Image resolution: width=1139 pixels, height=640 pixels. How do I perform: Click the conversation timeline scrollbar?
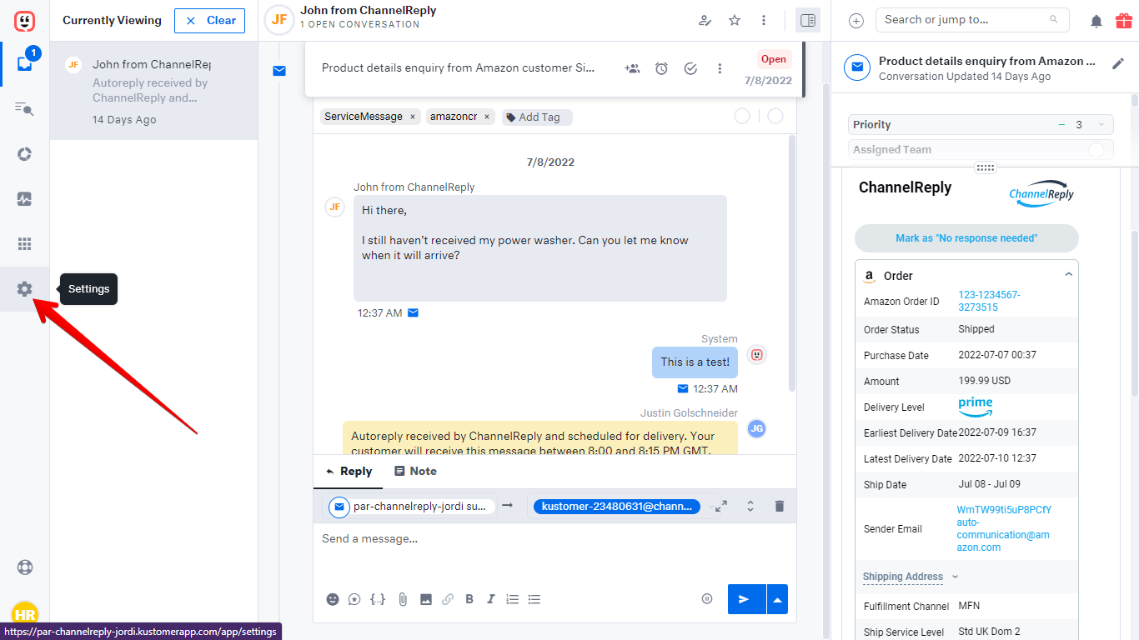(x=792, y=262)
